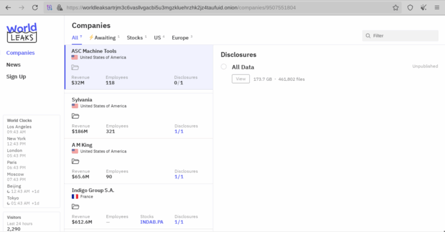
Task: Select the All Data radio button
Action: [224, 67]
